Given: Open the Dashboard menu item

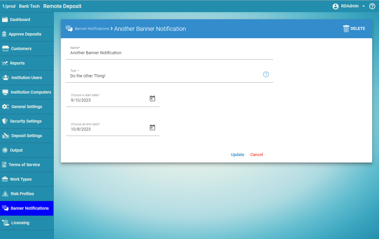Looking at the screenshot, I should pos(27,20).
